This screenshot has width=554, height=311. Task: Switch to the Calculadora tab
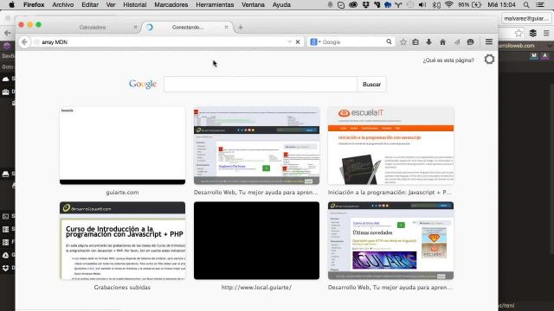(93, 27)
